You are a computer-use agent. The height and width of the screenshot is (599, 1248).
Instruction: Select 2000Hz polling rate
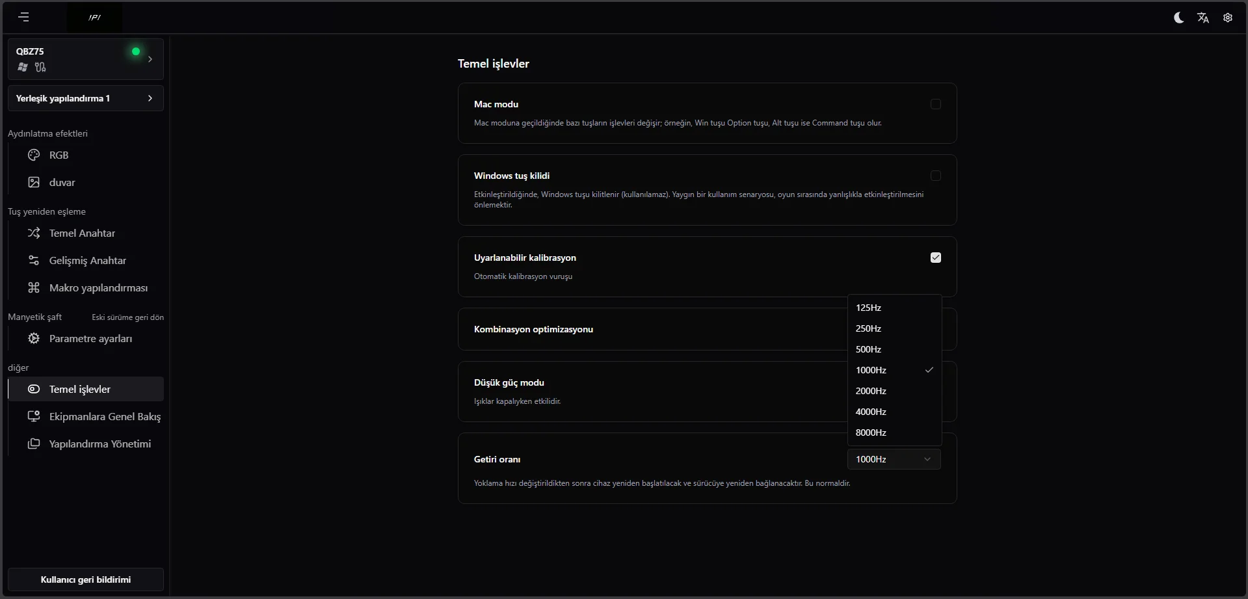[895, 391]
